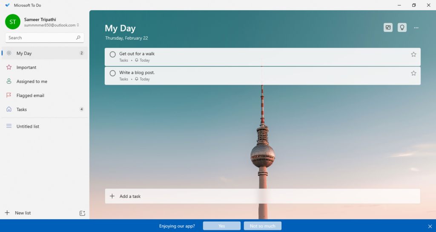The width and height of the screenshot is (436, 232).
Task: Open the Tasks list
Action: (44, 109)
